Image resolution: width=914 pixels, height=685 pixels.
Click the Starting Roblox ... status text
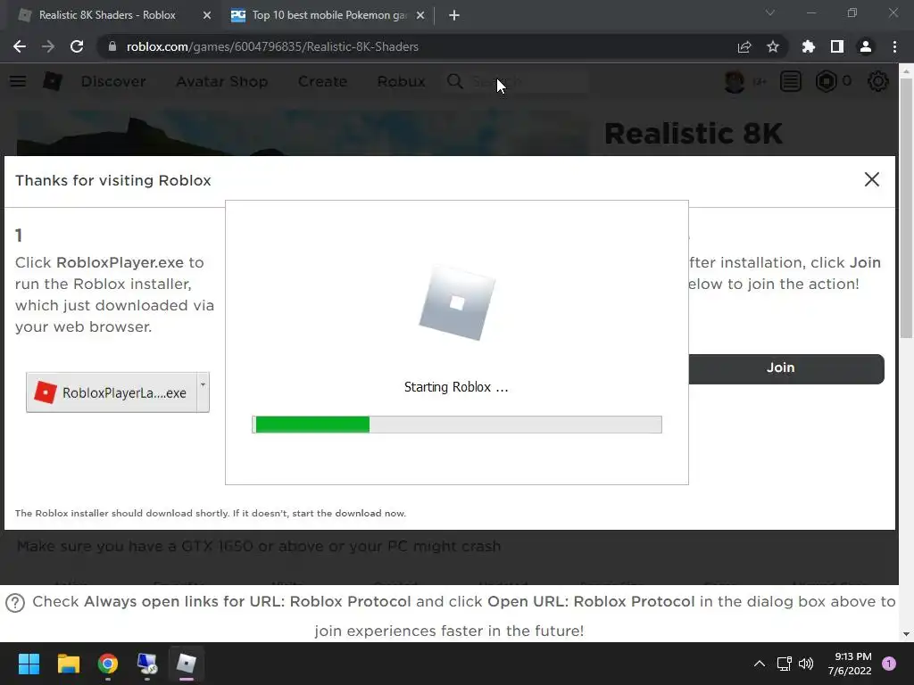456,387
